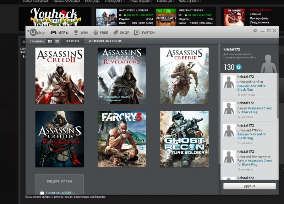Image resolution: width=284 pixels, height=204 pixels.
Task: Click the forum home icon
Action: coord(23,42)
